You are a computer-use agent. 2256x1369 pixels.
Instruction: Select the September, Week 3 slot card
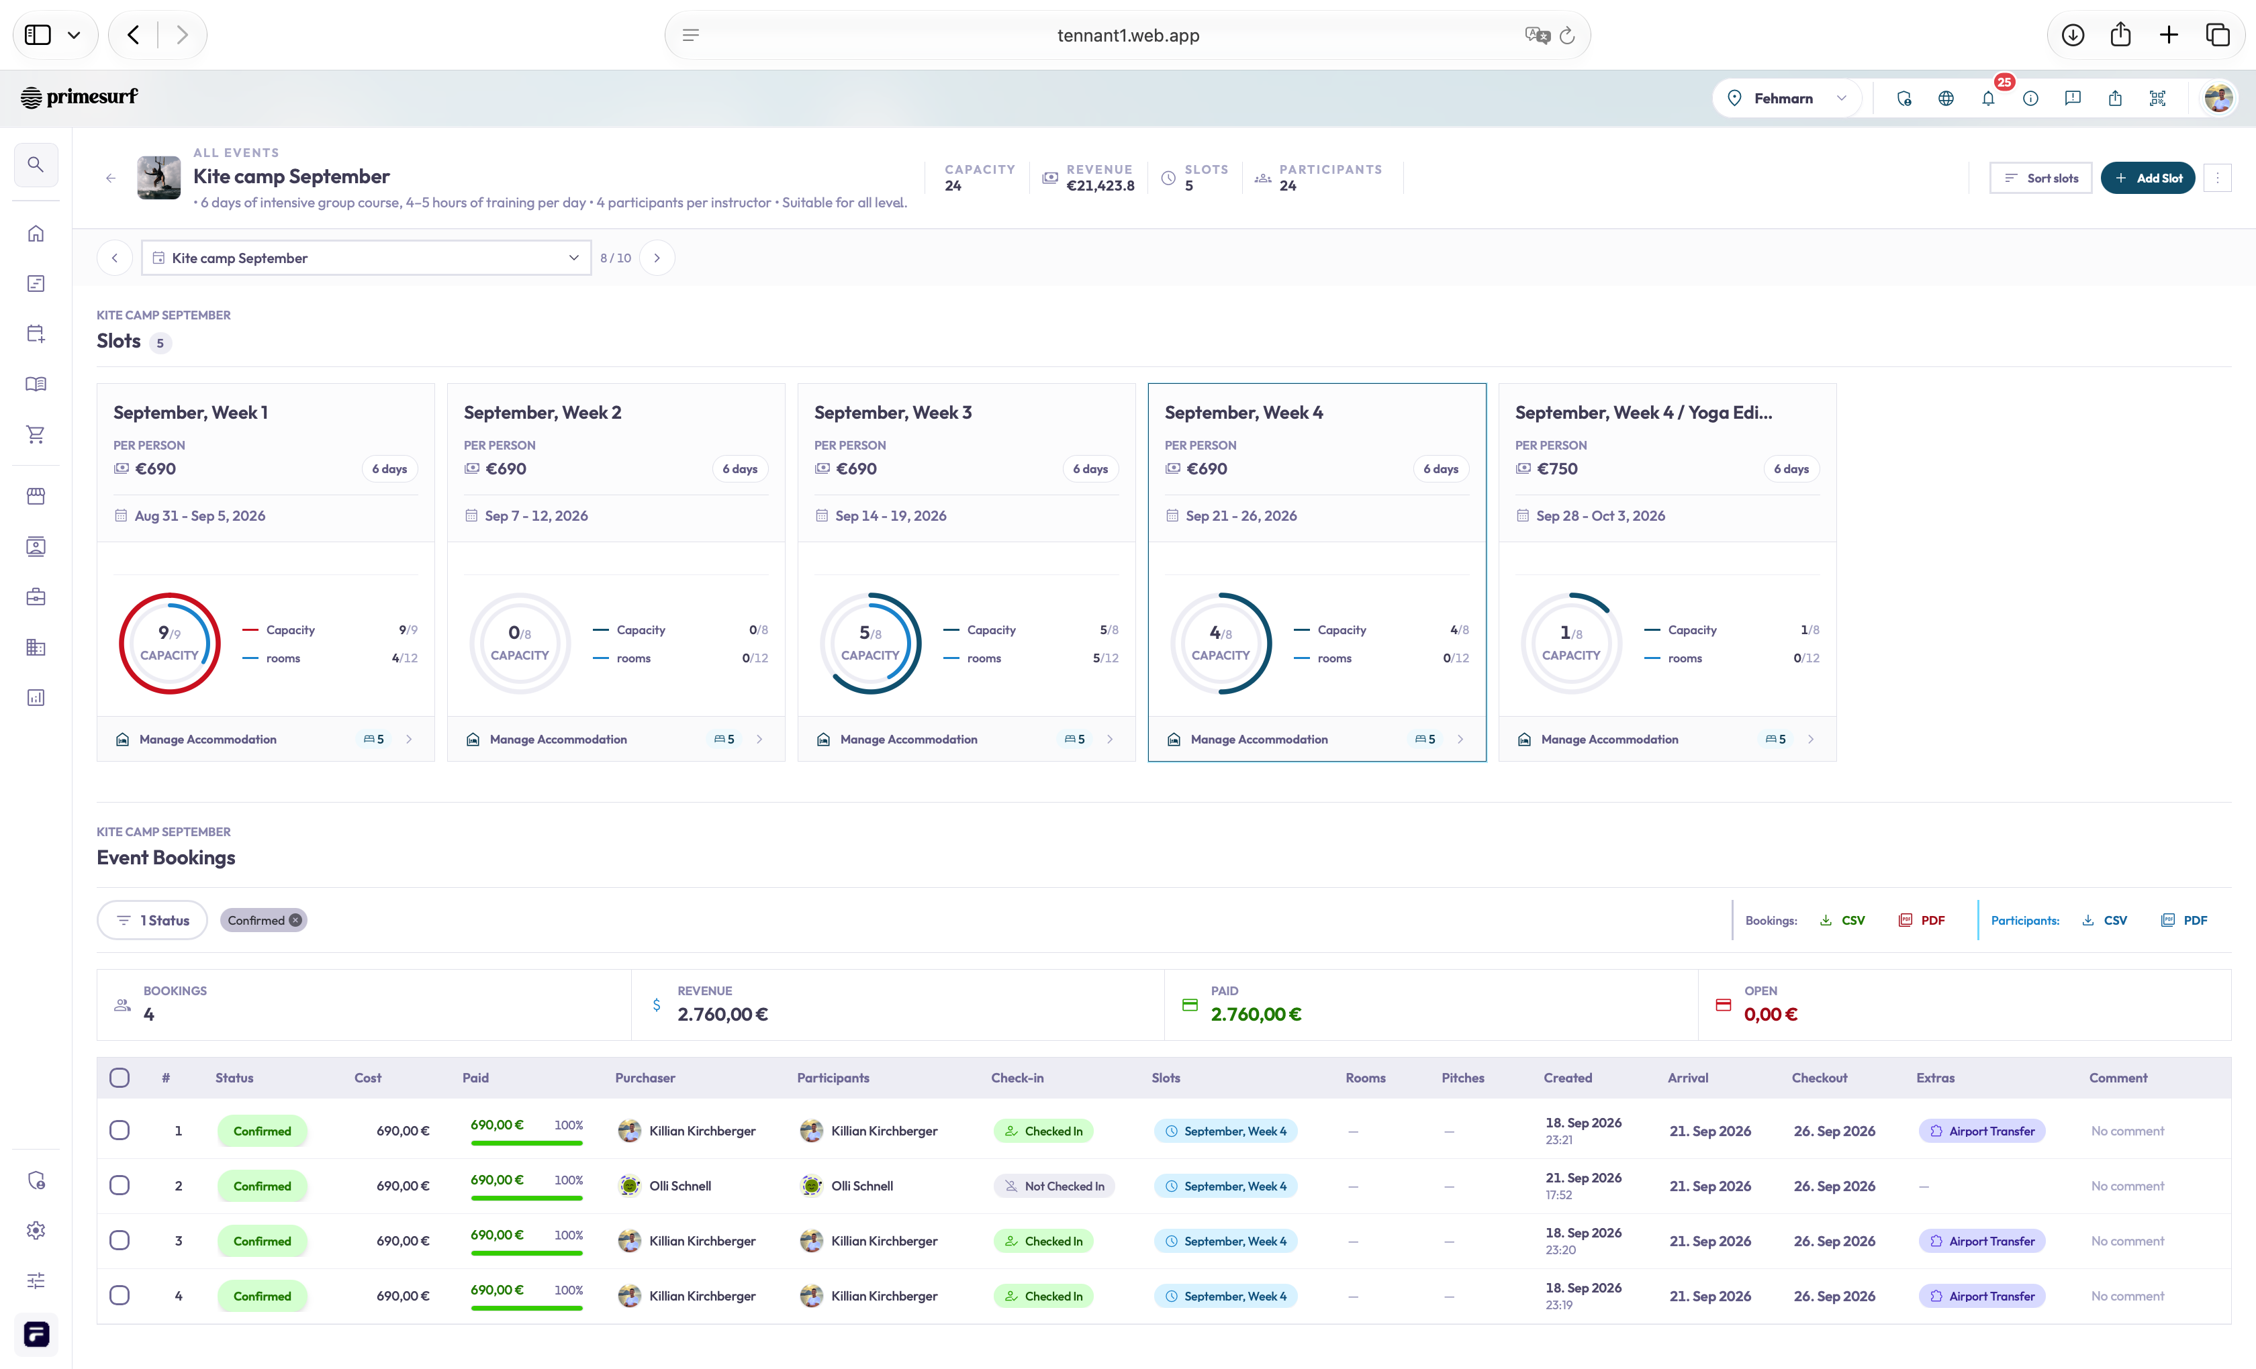coord(967,572)
